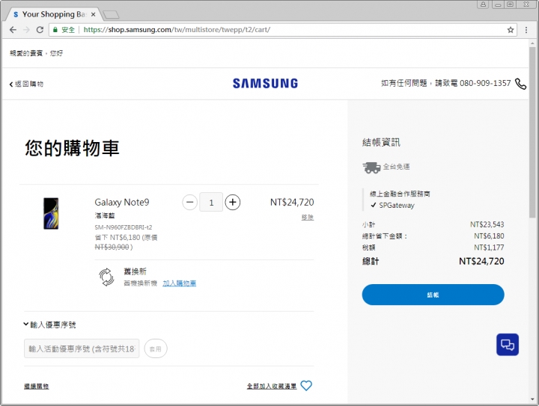
Task: Open the live chat bubble button
Action: pyautogui.click(x=508, y=345)
